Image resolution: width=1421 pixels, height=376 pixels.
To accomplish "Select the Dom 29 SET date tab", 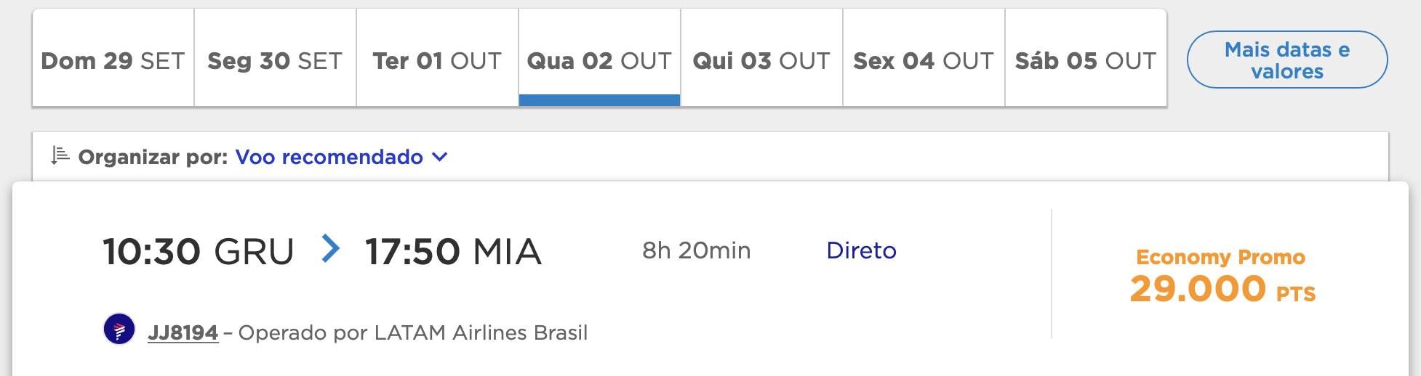I will coord(113,58).
